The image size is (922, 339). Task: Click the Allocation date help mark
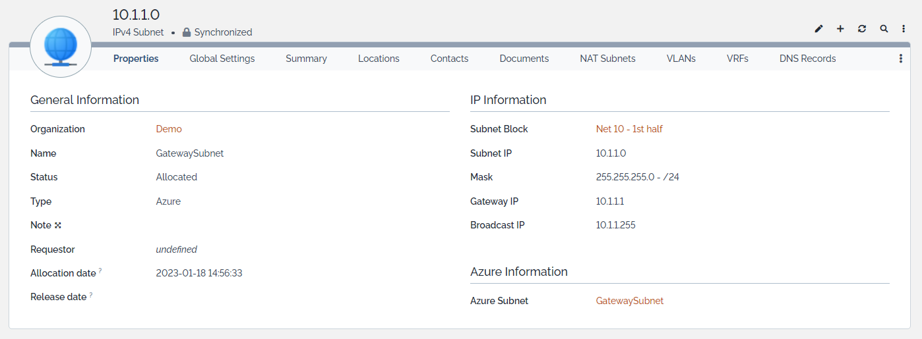(x=100, y=271)
